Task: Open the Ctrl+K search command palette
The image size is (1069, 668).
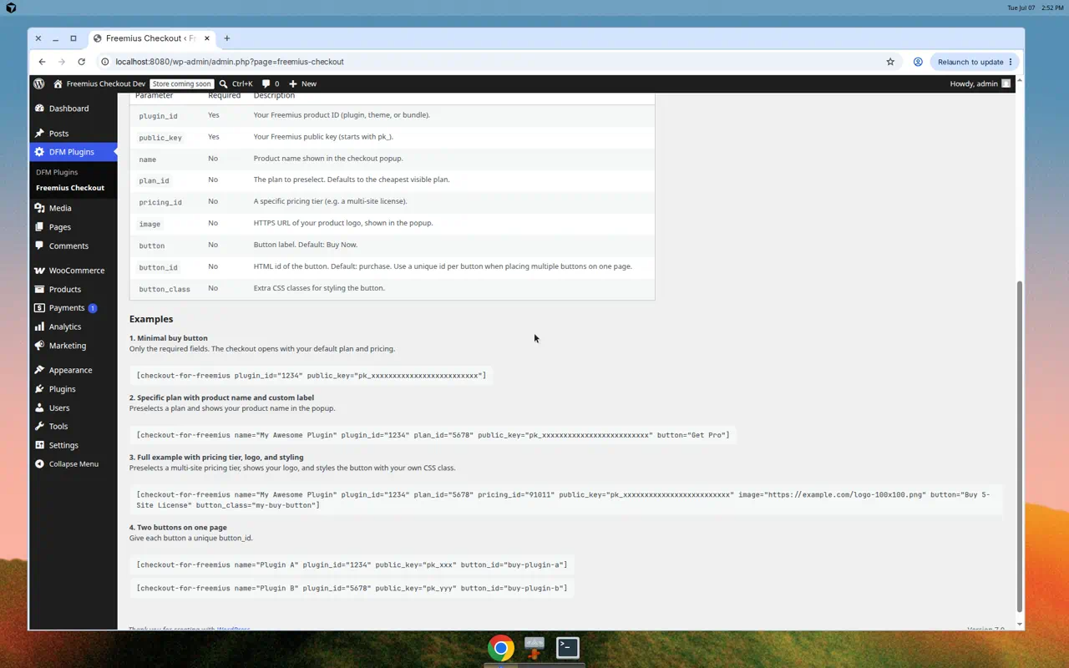Action: point(236,83)
